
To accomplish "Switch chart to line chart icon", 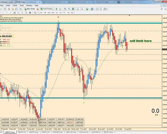I will coord(60,9).
